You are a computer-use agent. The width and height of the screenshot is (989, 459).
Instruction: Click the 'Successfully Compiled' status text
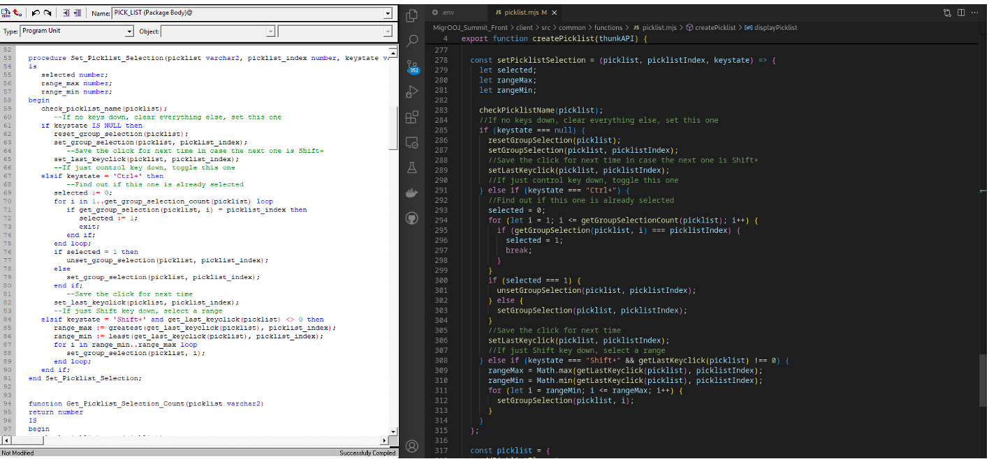368,453
